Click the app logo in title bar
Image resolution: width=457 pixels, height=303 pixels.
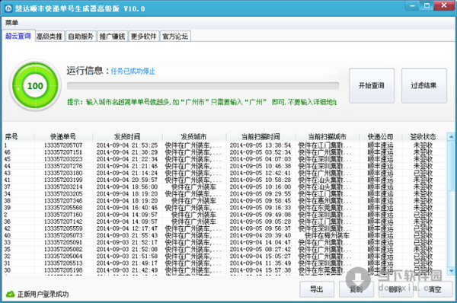point(8,8)
